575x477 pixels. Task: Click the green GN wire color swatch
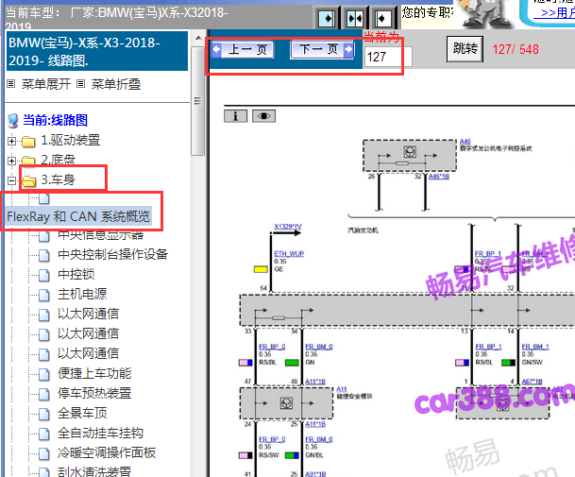click(292, 363)
